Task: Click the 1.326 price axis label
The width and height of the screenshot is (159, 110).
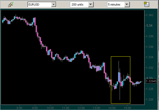Action: click(x=150, y=99)
